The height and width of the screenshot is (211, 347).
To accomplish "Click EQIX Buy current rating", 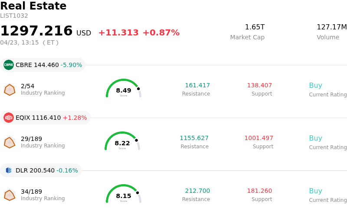I will 315,138.
